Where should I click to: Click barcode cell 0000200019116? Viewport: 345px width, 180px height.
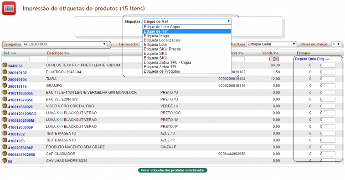click(232, 85)
